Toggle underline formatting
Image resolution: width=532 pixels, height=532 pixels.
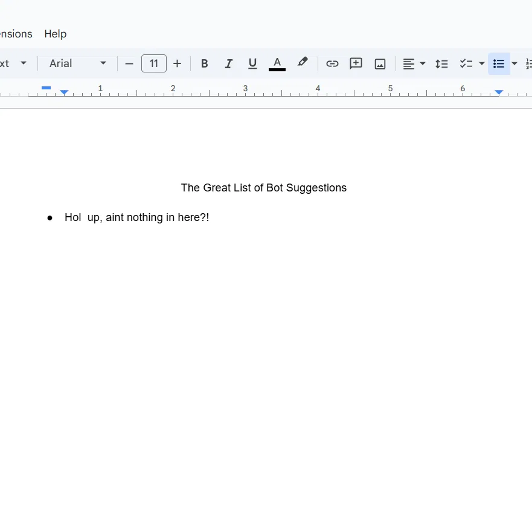point(252,64)
